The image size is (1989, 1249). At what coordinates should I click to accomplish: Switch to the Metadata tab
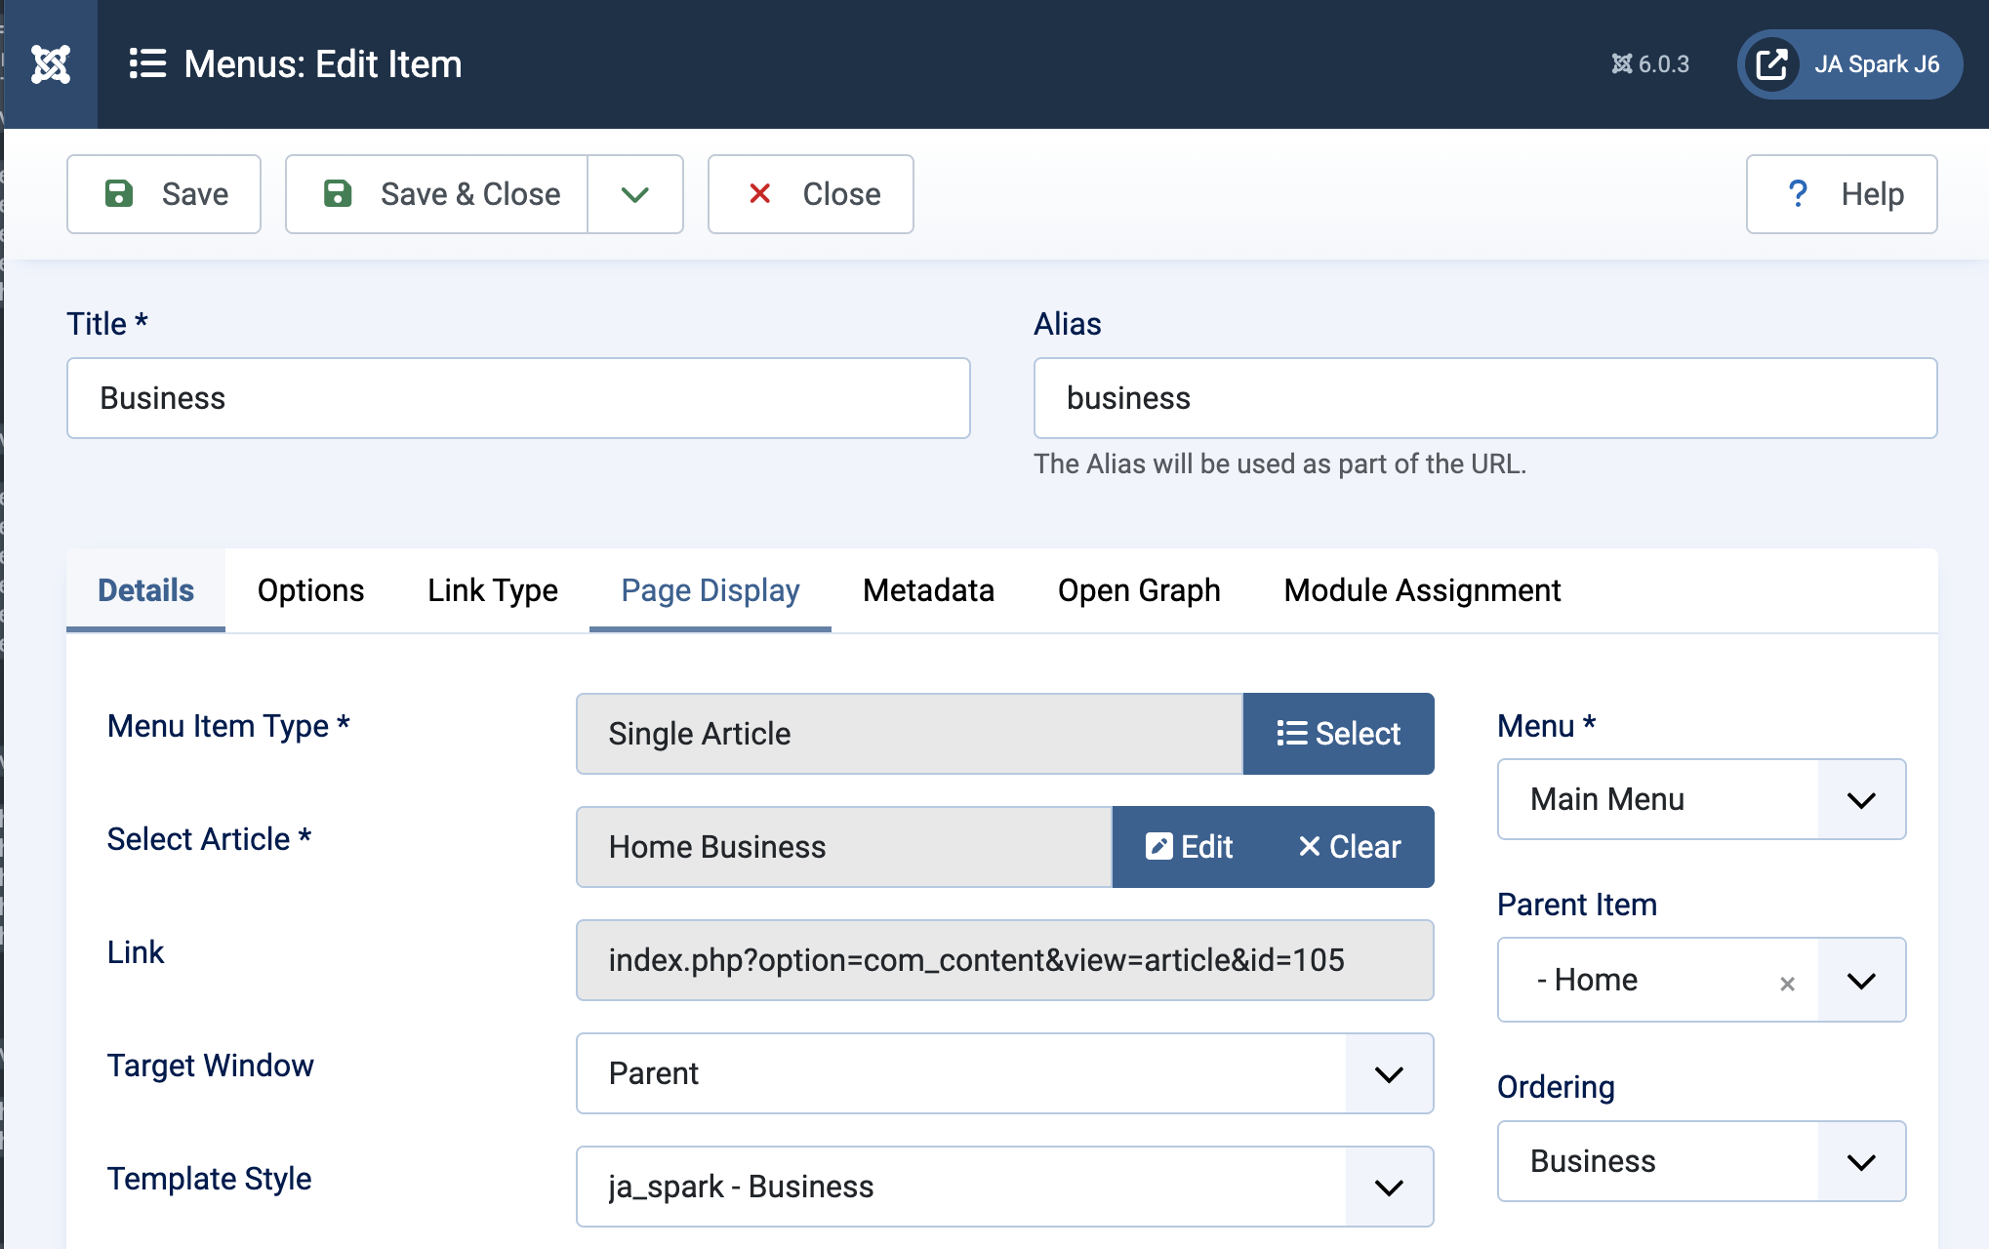(927, 590)
